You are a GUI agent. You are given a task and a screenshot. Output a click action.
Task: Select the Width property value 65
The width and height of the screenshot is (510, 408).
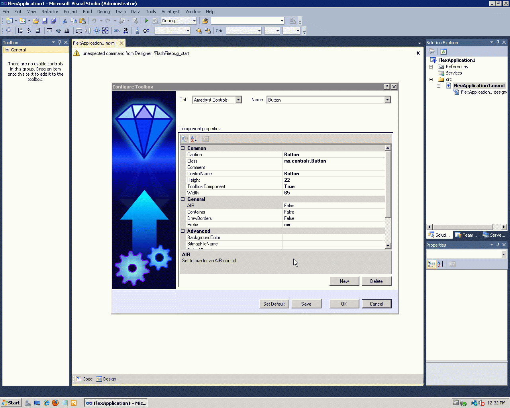click(333, 193)
